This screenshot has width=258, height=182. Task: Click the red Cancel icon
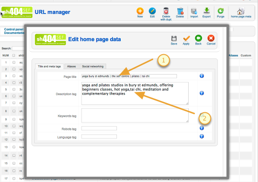point(211,38)
